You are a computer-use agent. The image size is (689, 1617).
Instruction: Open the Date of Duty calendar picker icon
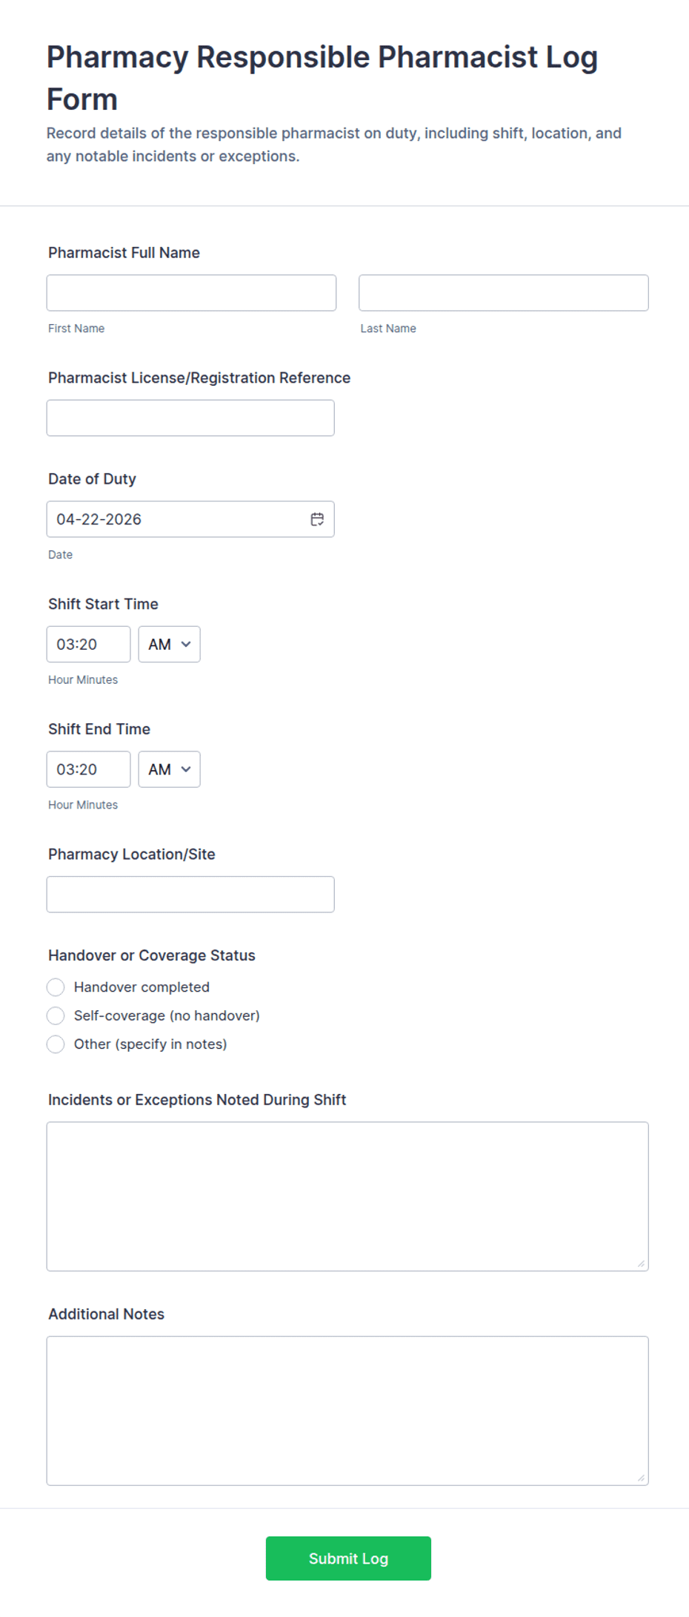tap(317, 519)
